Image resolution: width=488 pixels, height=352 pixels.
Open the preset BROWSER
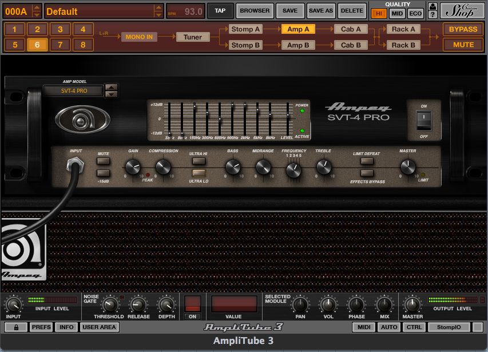pyautogui.click(x=255, y=10)
